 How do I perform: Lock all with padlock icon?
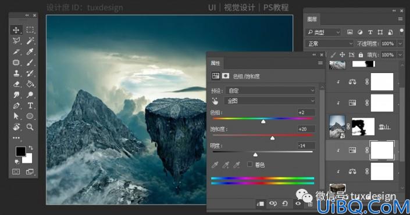click(361, 54)
